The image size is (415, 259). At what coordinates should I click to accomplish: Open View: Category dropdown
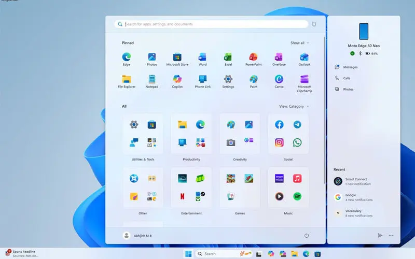click(x=294, y=106)
